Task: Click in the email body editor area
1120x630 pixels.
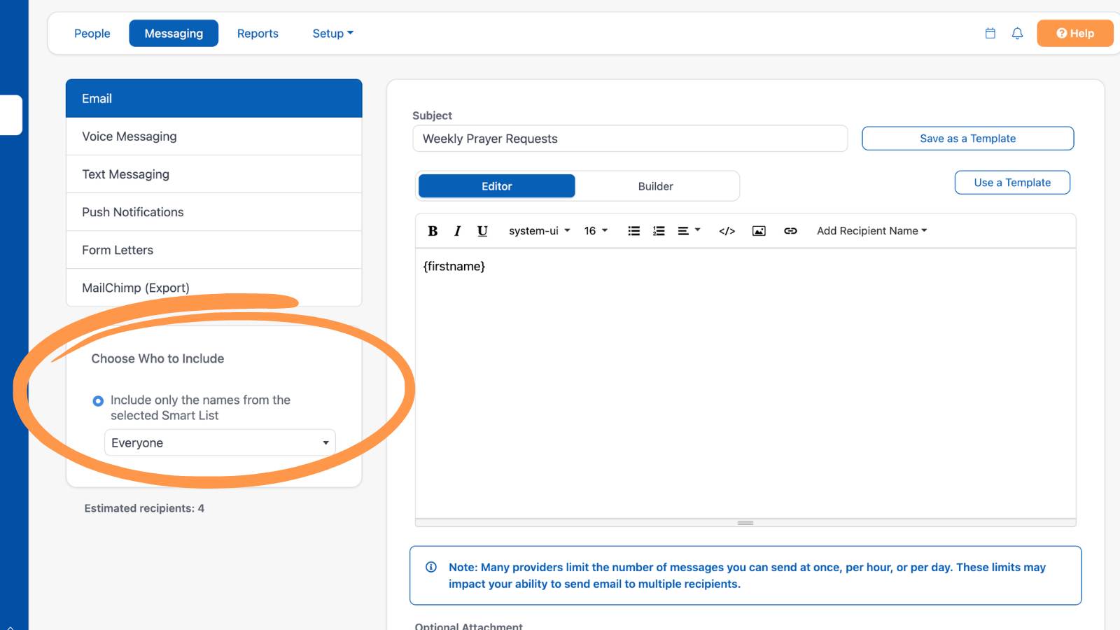Action: pyautogui.click(x=745, y=384)
